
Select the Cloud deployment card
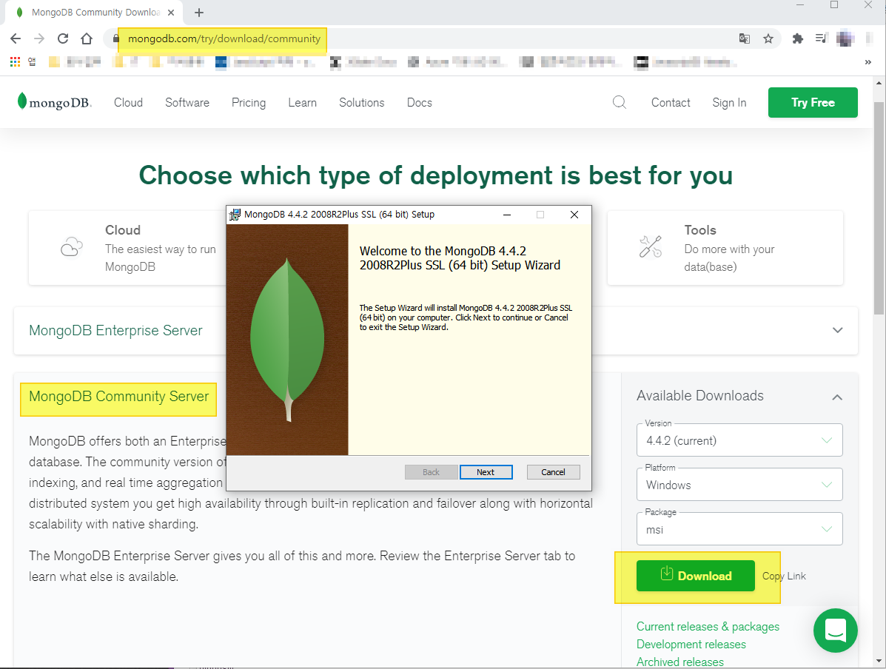[x=127, y=247]
